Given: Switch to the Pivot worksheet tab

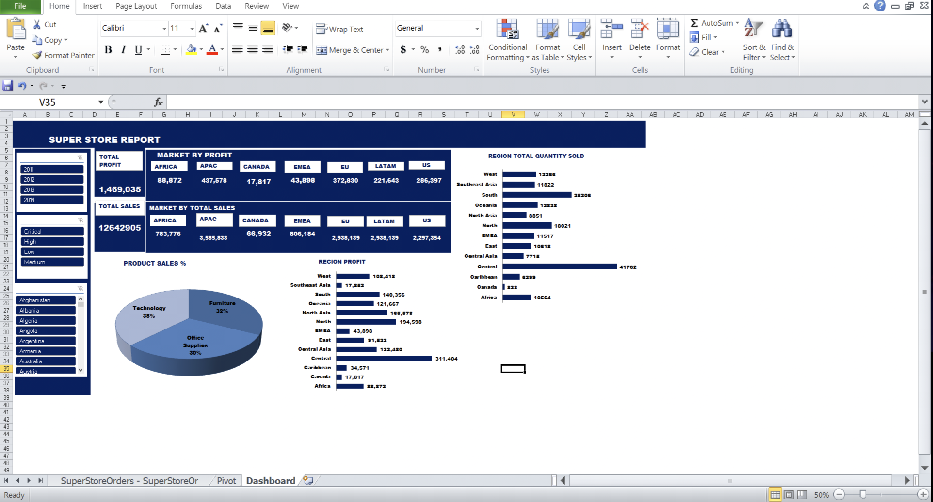Looking at the screenshot, I should coord(226,480).
